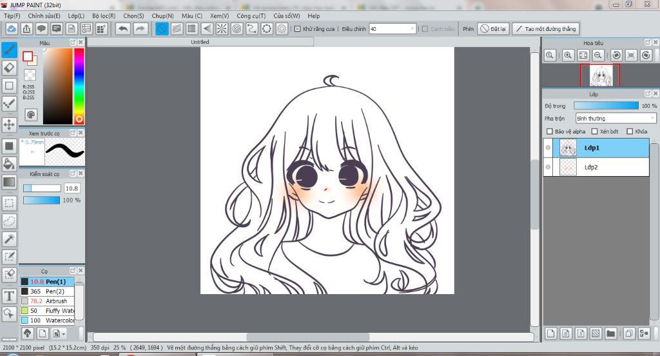Enable radial snap guide
Screen dimensions: 660x356
222,28
